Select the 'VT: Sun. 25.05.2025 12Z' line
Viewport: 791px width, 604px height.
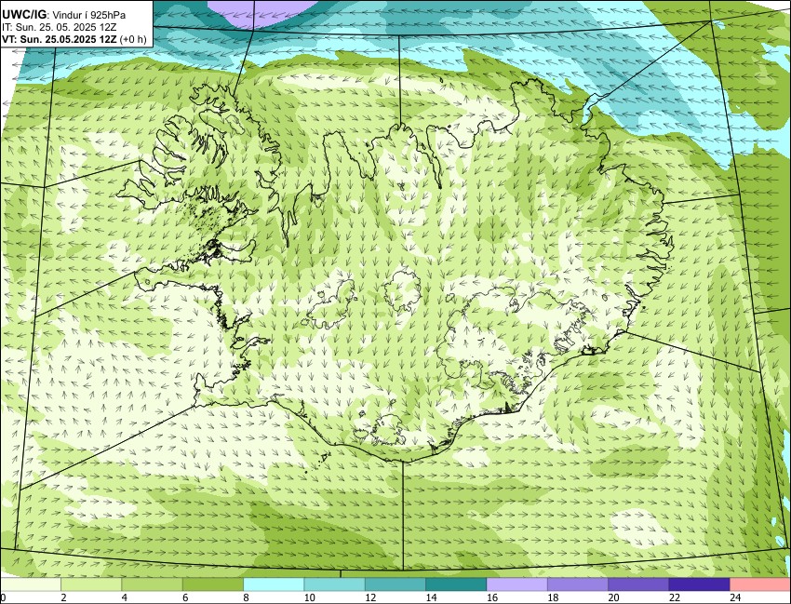(x=60, y=39)
